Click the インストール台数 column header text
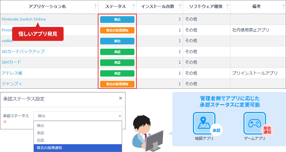Screen dimensions: 286x152 (x=158, y=7)
